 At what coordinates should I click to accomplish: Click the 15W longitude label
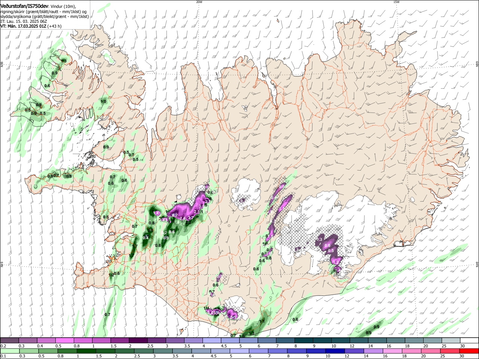[396, 2]
